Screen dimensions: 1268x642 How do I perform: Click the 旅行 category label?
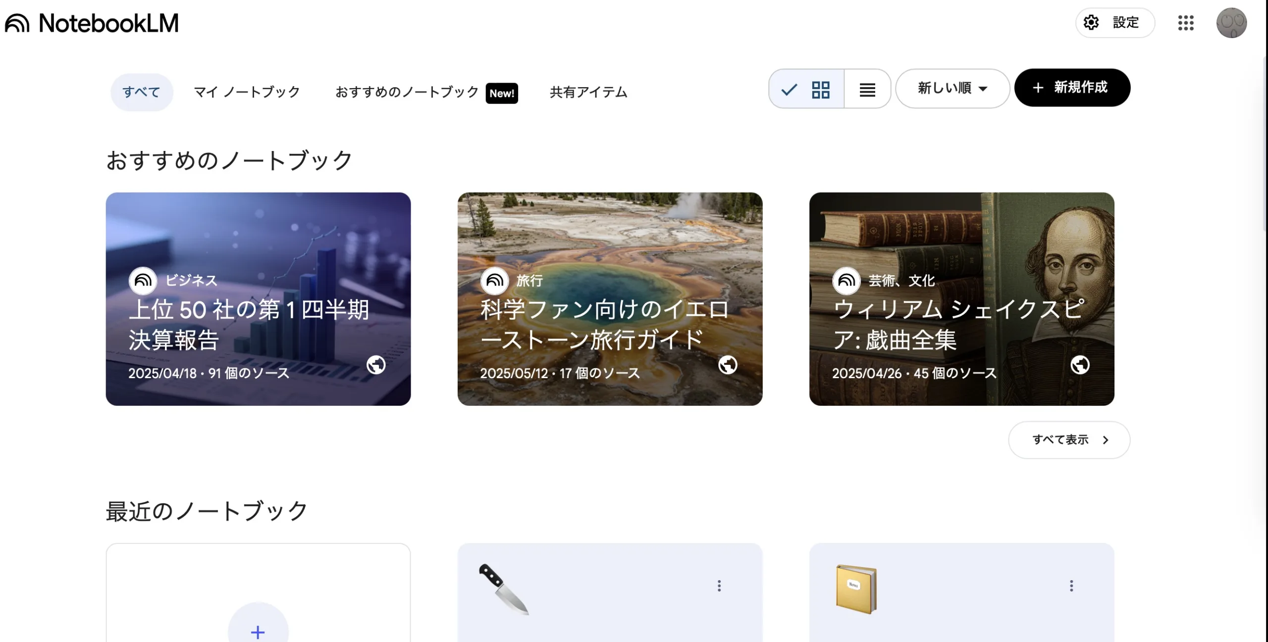coord(529,281)
